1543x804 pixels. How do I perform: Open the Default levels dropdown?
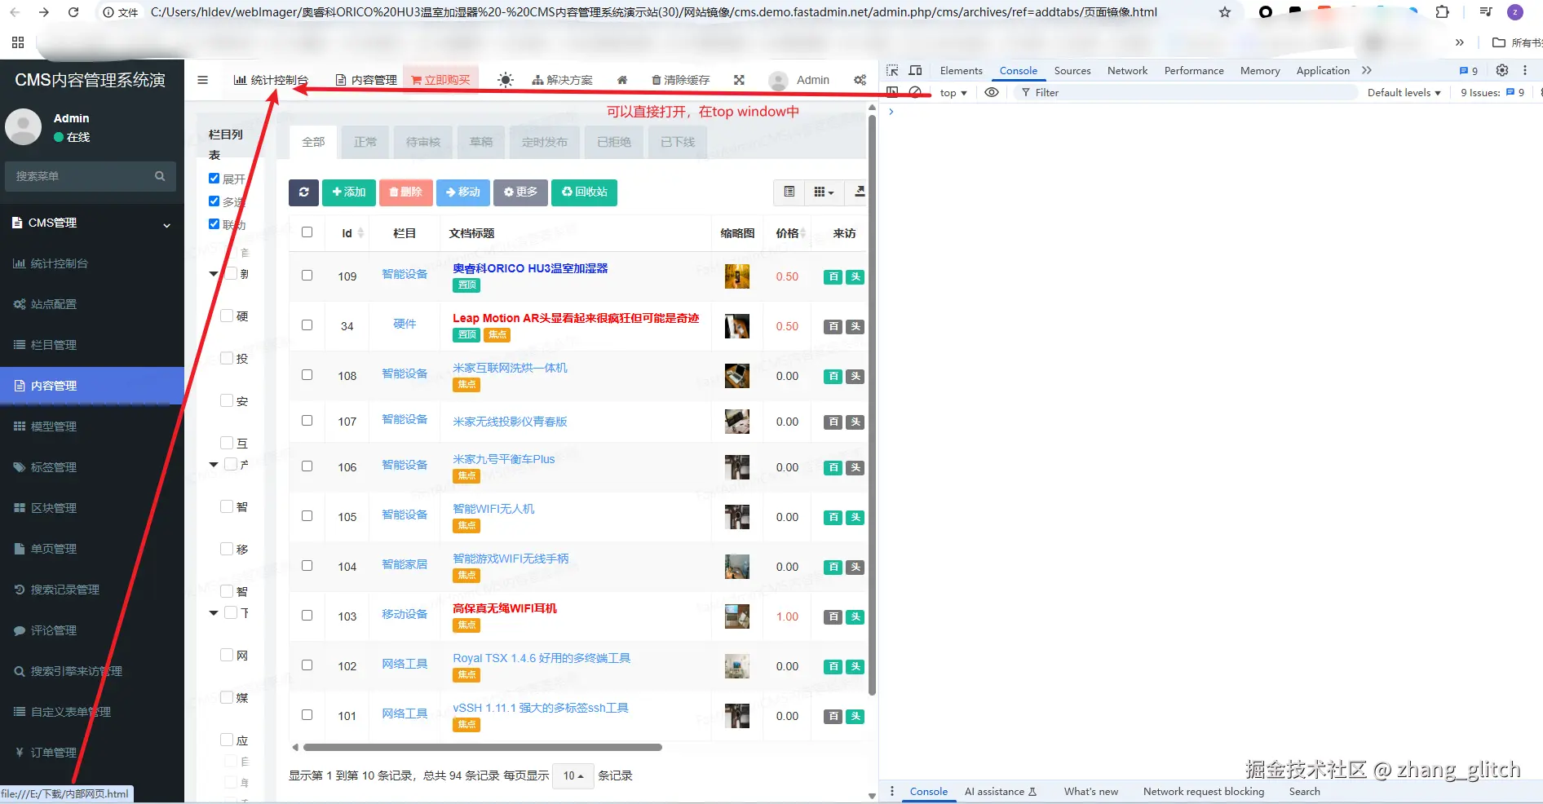pyautogui.click(x=1404, y=93)
